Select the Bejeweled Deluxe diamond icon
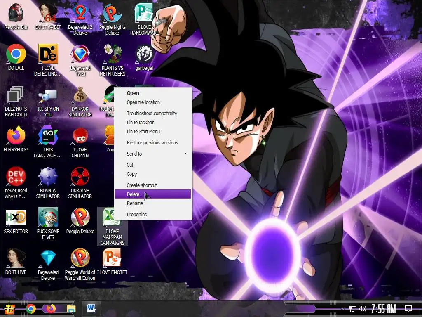The height and width of the screenshot is (317, 422). click(x=48, y=264)
